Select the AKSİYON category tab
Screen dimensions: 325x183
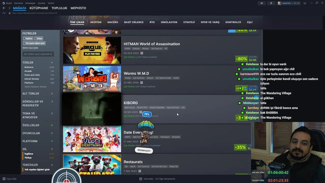96,22
